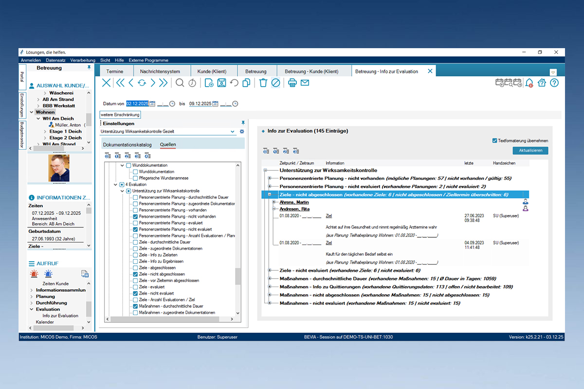Click the search magnifier toolbar icon
584x389 pixels.
[x=180, y=83]
